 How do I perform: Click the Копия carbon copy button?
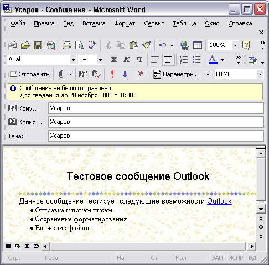pos(25,122)
